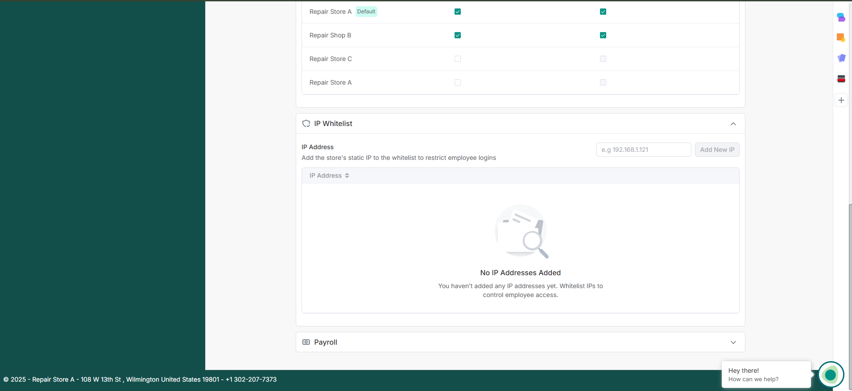Image resolution: width=852 pixels, height=391 pixels.
Task: Uncheck second checkbox in default Repair Store A row
Action: click(603, 12)
